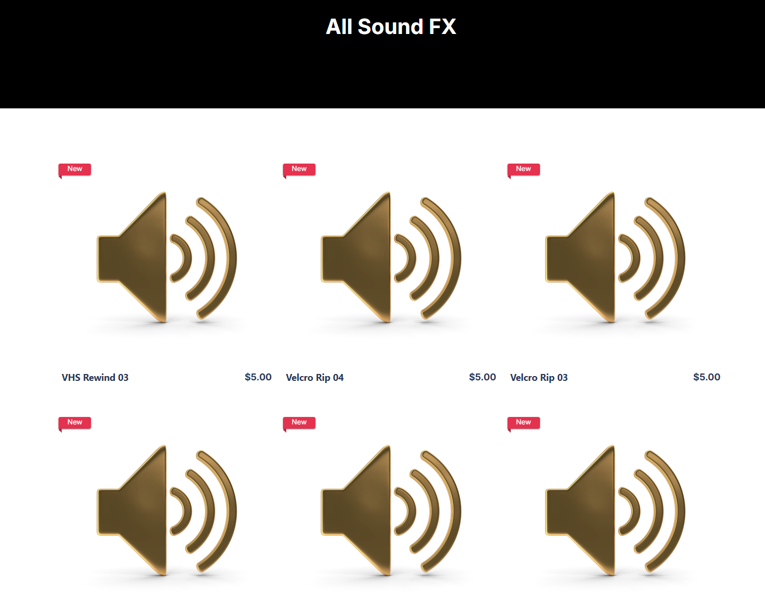
Task: Open the Velcro Rip 03 product page
Action: pos(539,377)
